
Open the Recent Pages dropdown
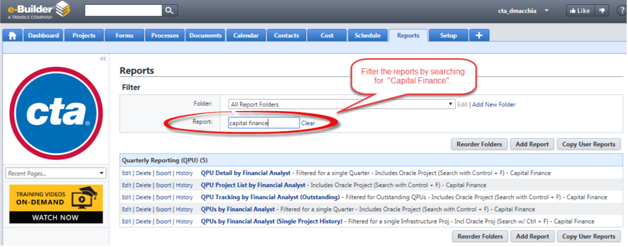pyautogui.click(x=56, y=173)
